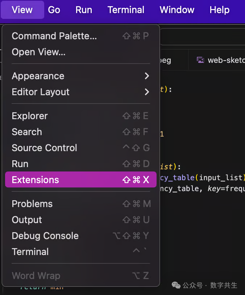Click the Go menu in menu bar
Screen dimensions: 245x295
click(54, 10)
